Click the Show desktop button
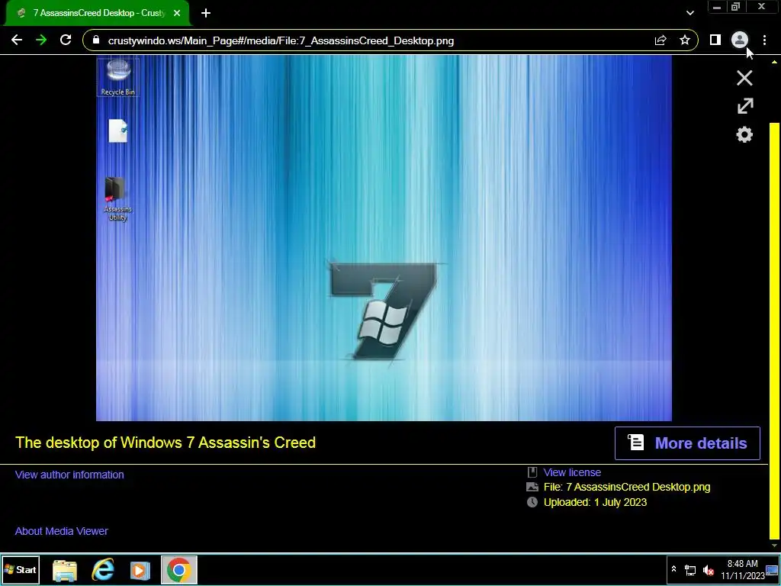Image resolution: width=781 pixels, height=586 pixels. pyautogui.click(x=772, y=570)
